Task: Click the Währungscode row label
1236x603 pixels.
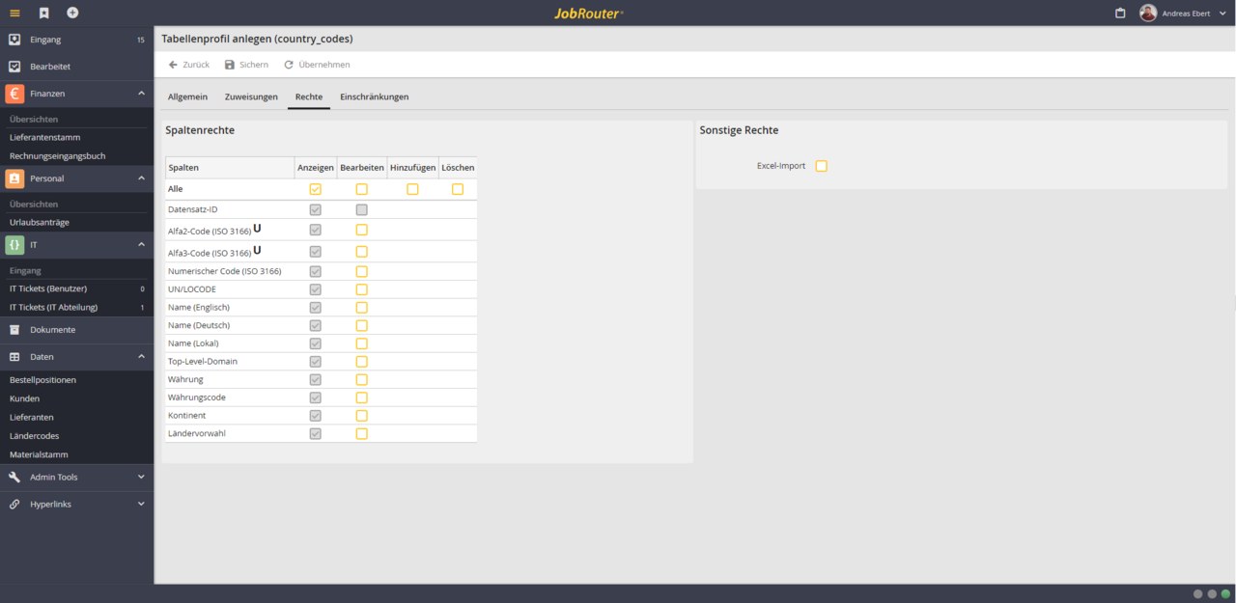Action: pos(197,397)
